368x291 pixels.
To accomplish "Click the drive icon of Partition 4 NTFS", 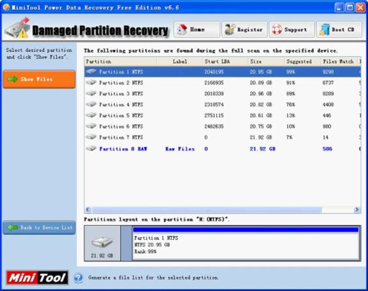I will click(91, 104).
